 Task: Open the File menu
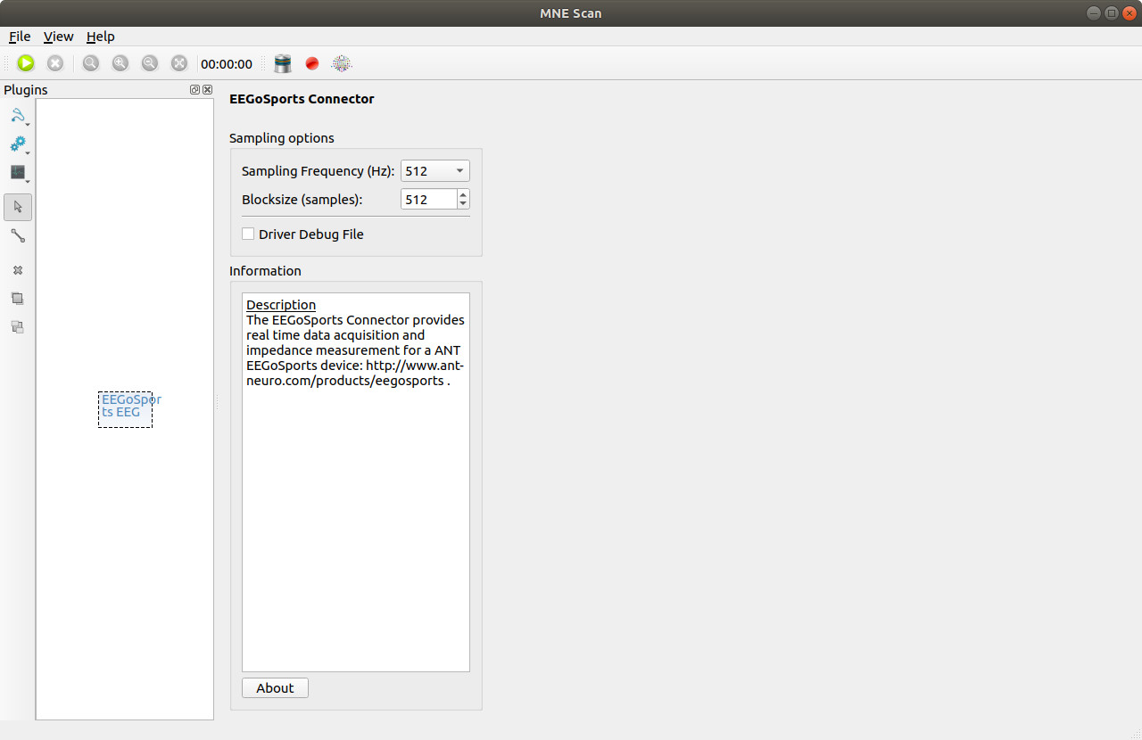19,37
